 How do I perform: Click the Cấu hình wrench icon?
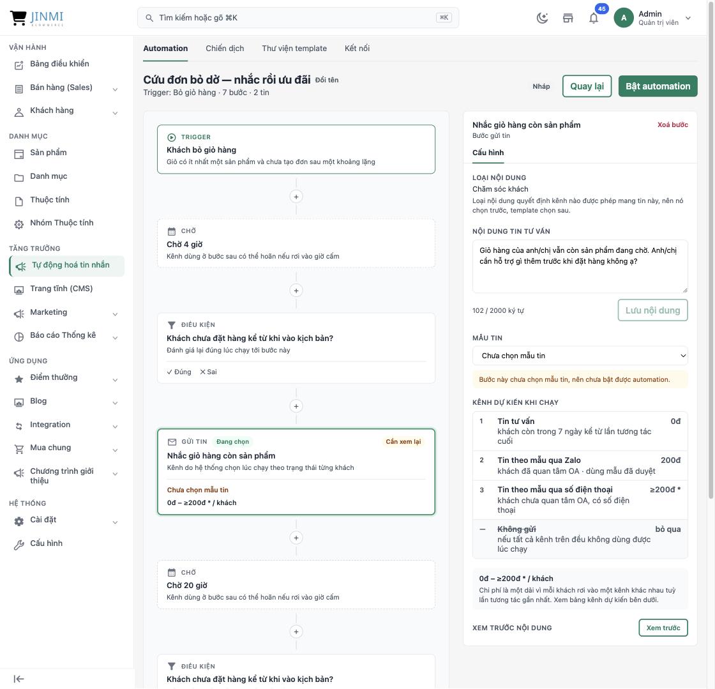tap(19, 545)
